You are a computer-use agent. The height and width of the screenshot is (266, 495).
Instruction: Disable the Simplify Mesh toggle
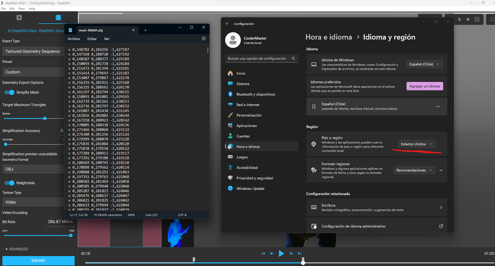click(x=9, y=92)
